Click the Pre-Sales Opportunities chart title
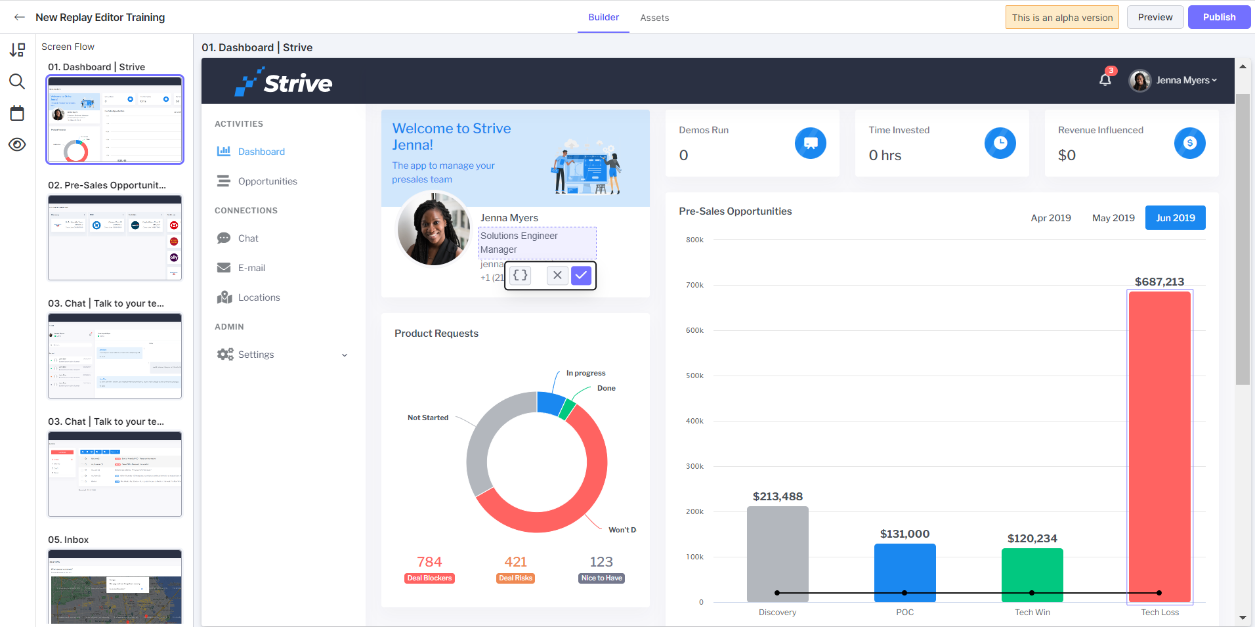1255x627 pixels. tap(735, 211)
